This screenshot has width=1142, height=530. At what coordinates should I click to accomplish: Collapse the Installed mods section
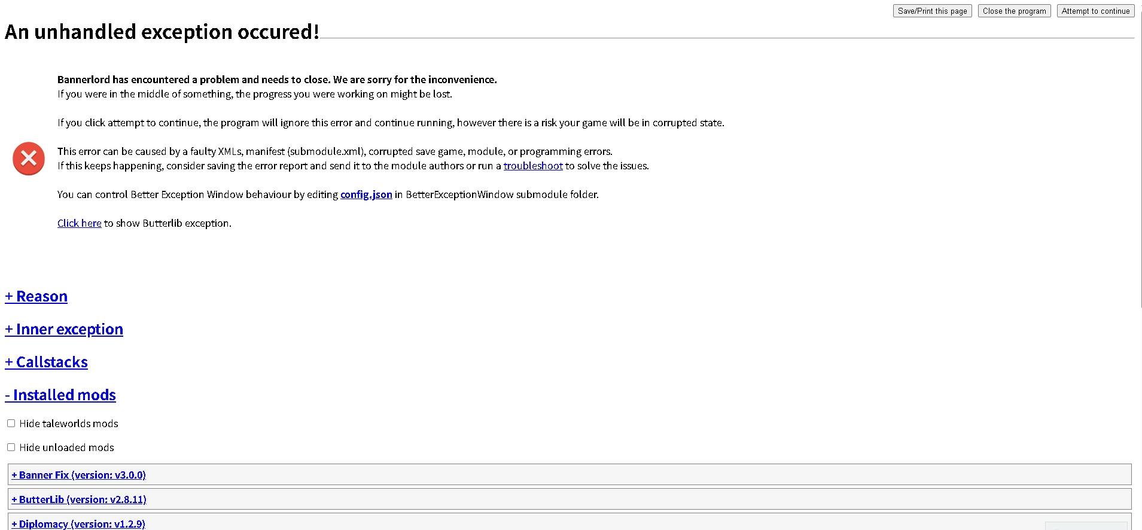point(60,395)
